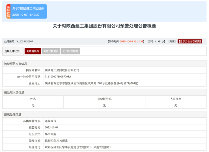Viewport: 209px width, 152px height.
Task: Click the 被处理人员信息 section header
Action: [14, 92]
